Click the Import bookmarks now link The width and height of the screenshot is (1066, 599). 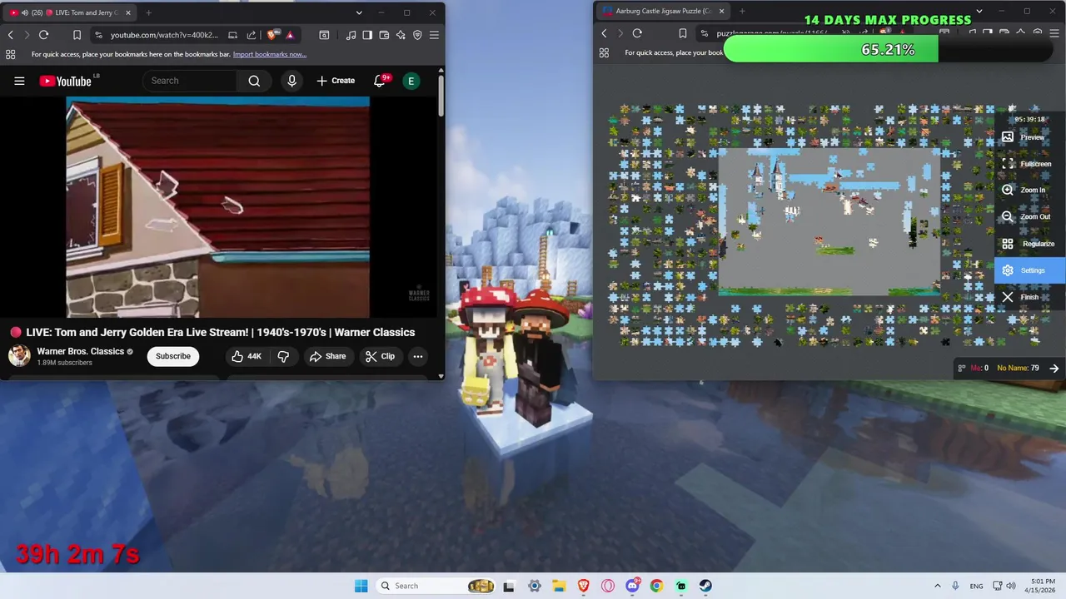(x=269, y=55)
